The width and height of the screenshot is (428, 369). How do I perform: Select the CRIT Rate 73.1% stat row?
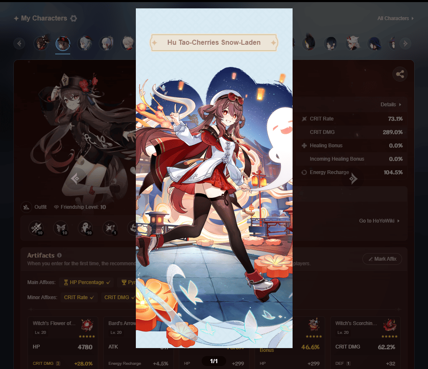coord(352,119)
